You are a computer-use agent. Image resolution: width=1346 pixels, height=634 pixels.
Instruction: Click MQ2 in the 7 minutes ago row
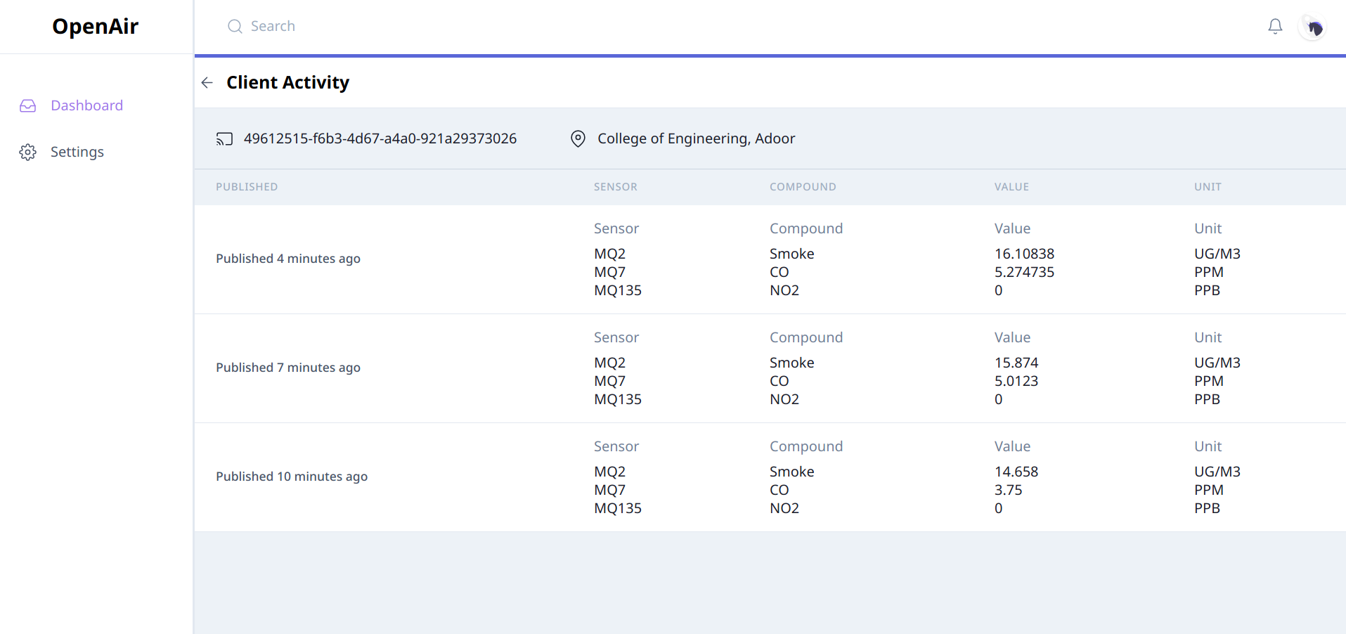click(x=609, y=363)
